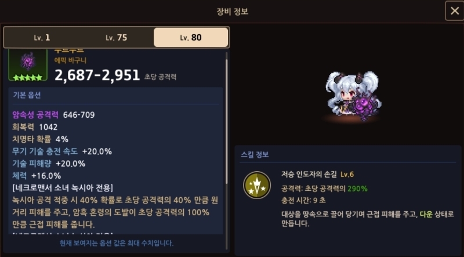The image size is (464, 257).
Task: Click the 암속성 공격력 stat line
Action: [x=53, y=115]
